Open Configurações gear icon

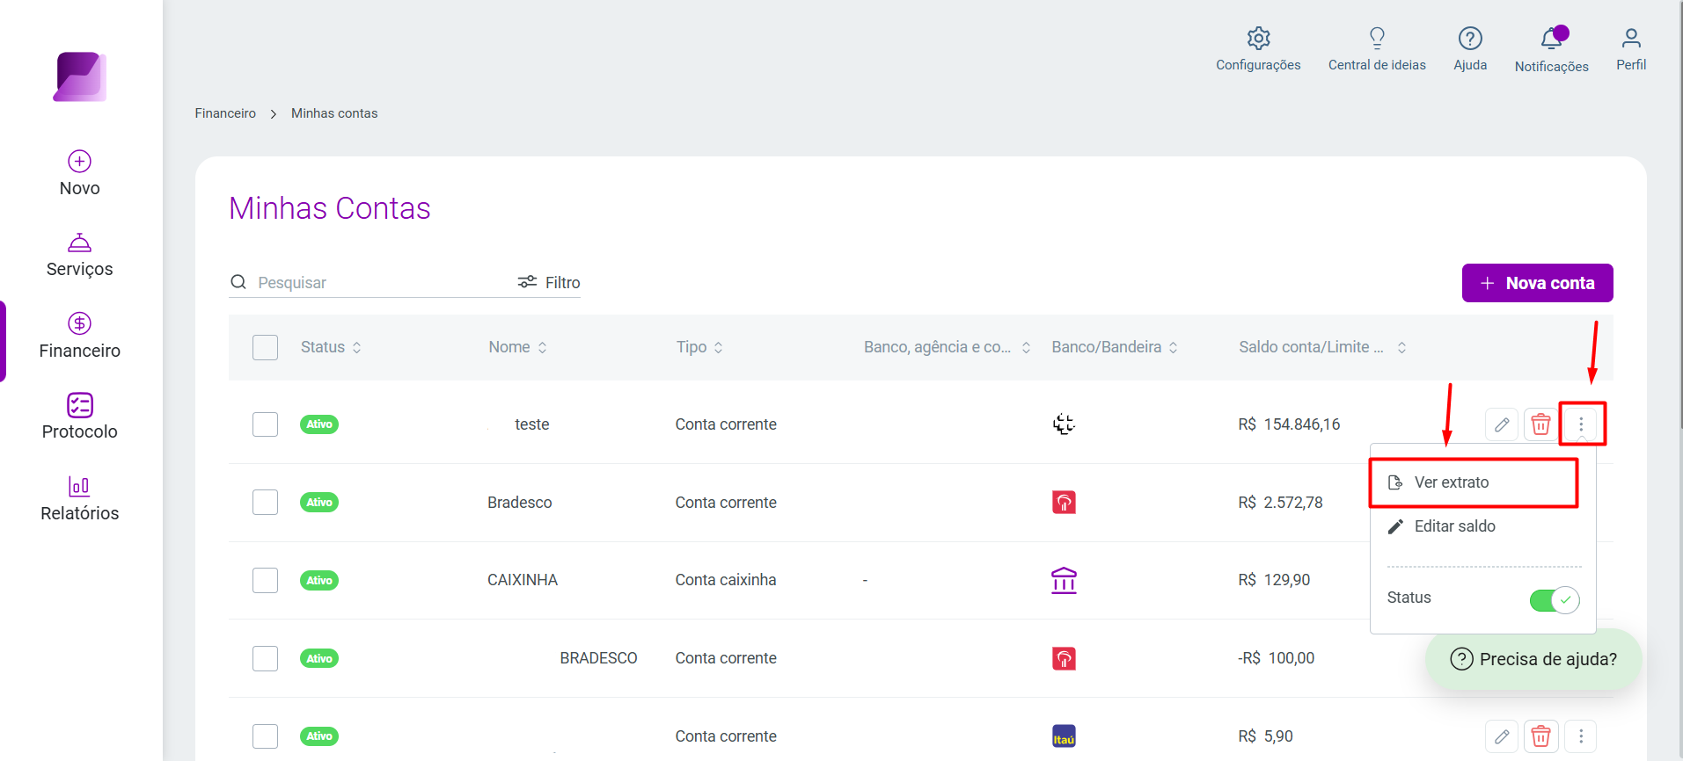click(1259, 38)
